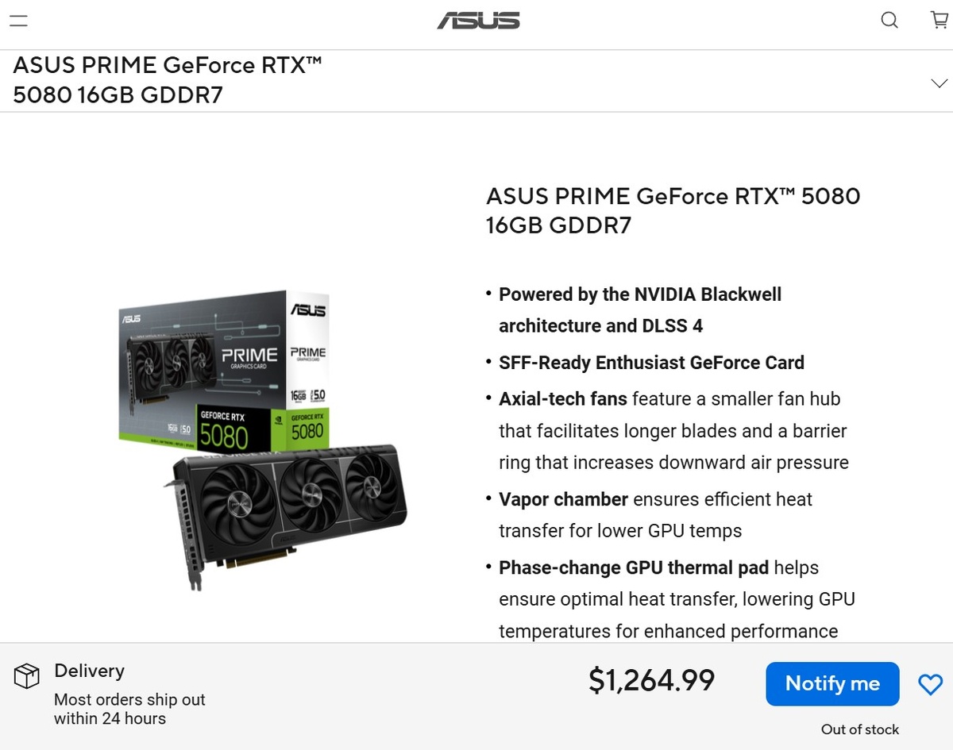Click the $1,264.99 price

[x=651, y=680]
